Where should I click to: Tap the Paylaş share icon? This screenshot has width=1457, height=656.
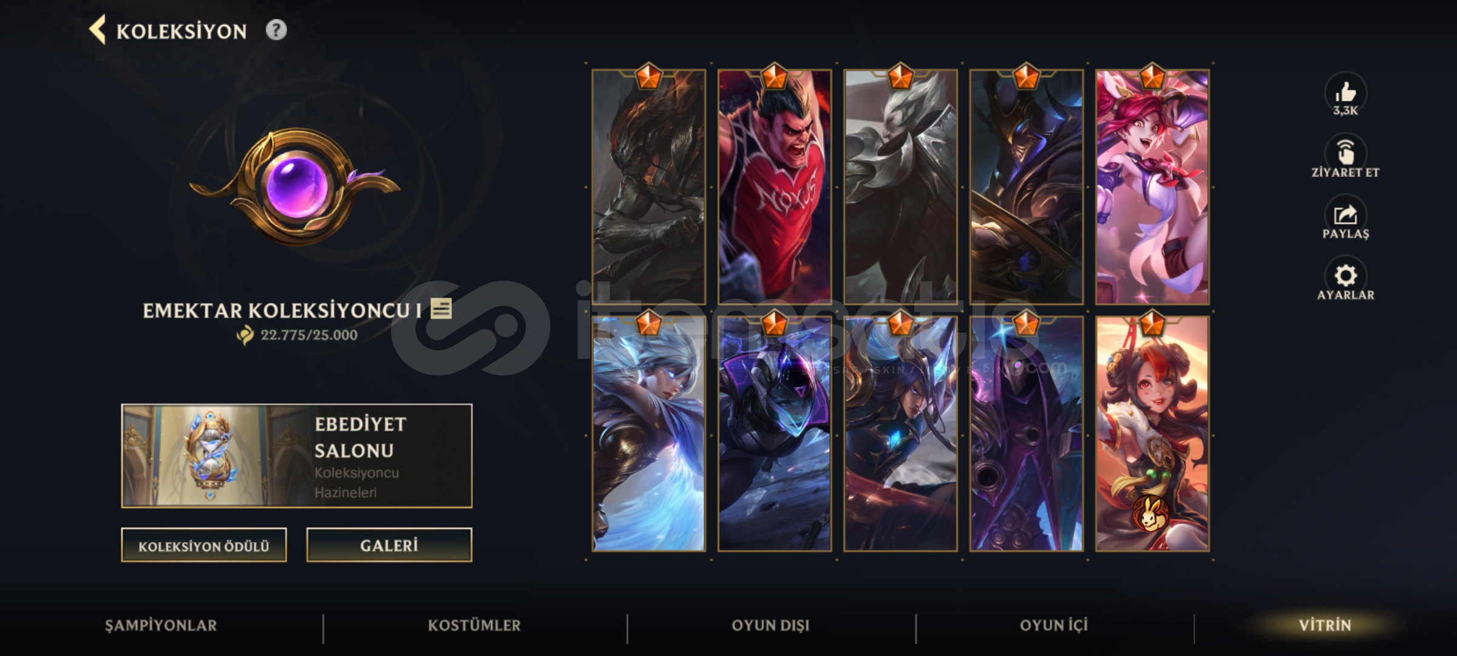[x=1345, y=214]
